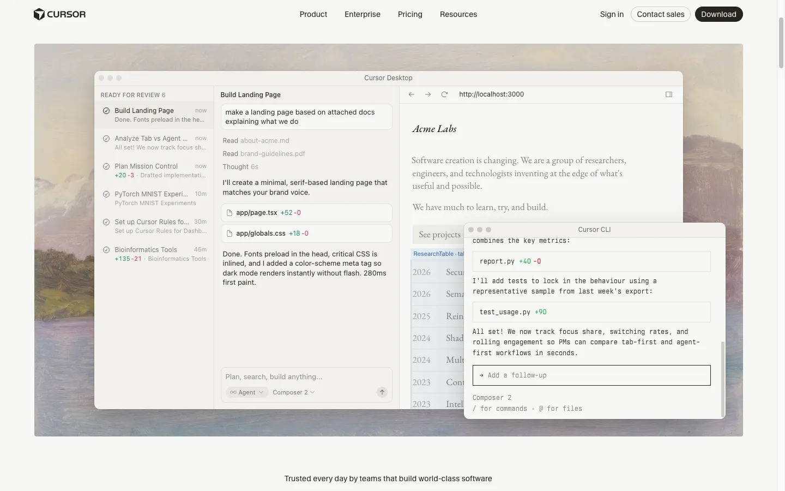Open the Agent mode dropdown
785x491 pixels.
tap(247, 392)
